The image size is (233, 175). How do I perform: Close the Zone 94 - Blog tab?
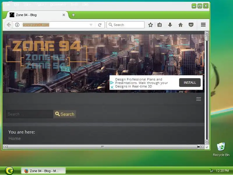(x=64, y=15)
